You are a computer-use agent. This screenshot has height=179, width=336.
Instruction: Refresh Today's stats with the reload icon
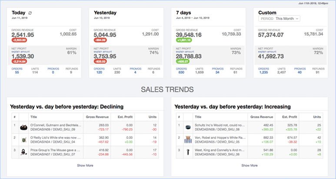[x=30, y=13]
